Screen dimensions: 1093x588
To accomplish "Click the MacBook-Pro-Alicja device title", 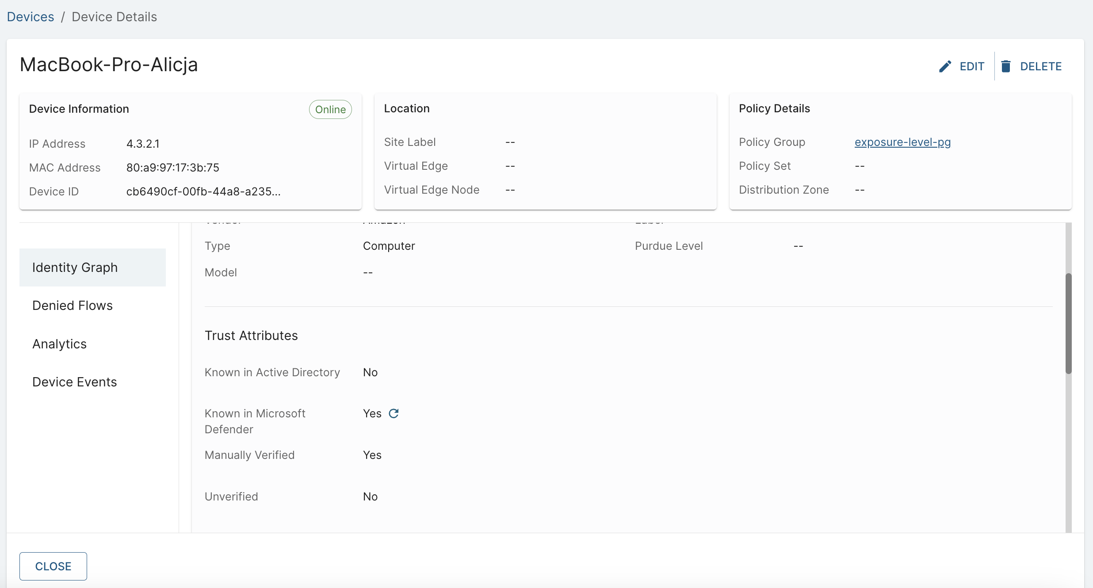I will (x=109, y=65).
